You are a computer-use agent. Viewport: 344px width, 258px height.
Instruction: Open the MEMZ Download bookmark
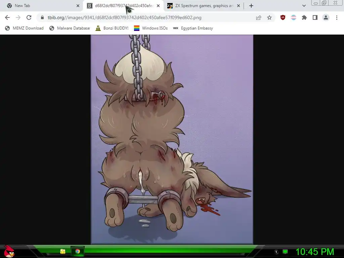(x=24, y=28)
